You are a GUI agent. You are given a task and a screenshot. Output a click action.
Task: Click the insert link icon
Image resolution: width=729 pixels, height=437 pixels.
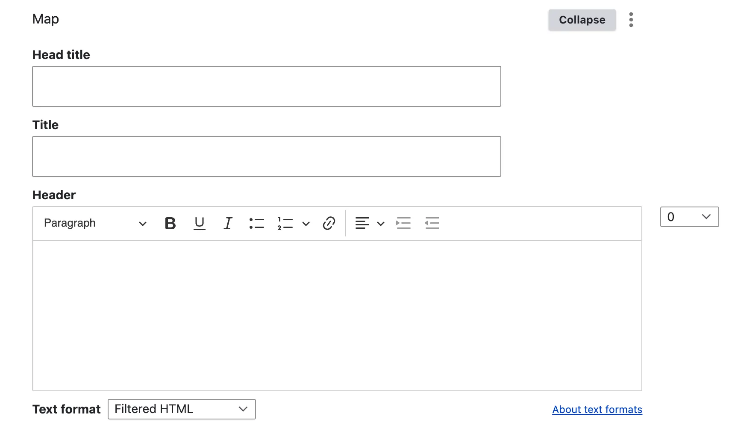(x=329, y=223)
